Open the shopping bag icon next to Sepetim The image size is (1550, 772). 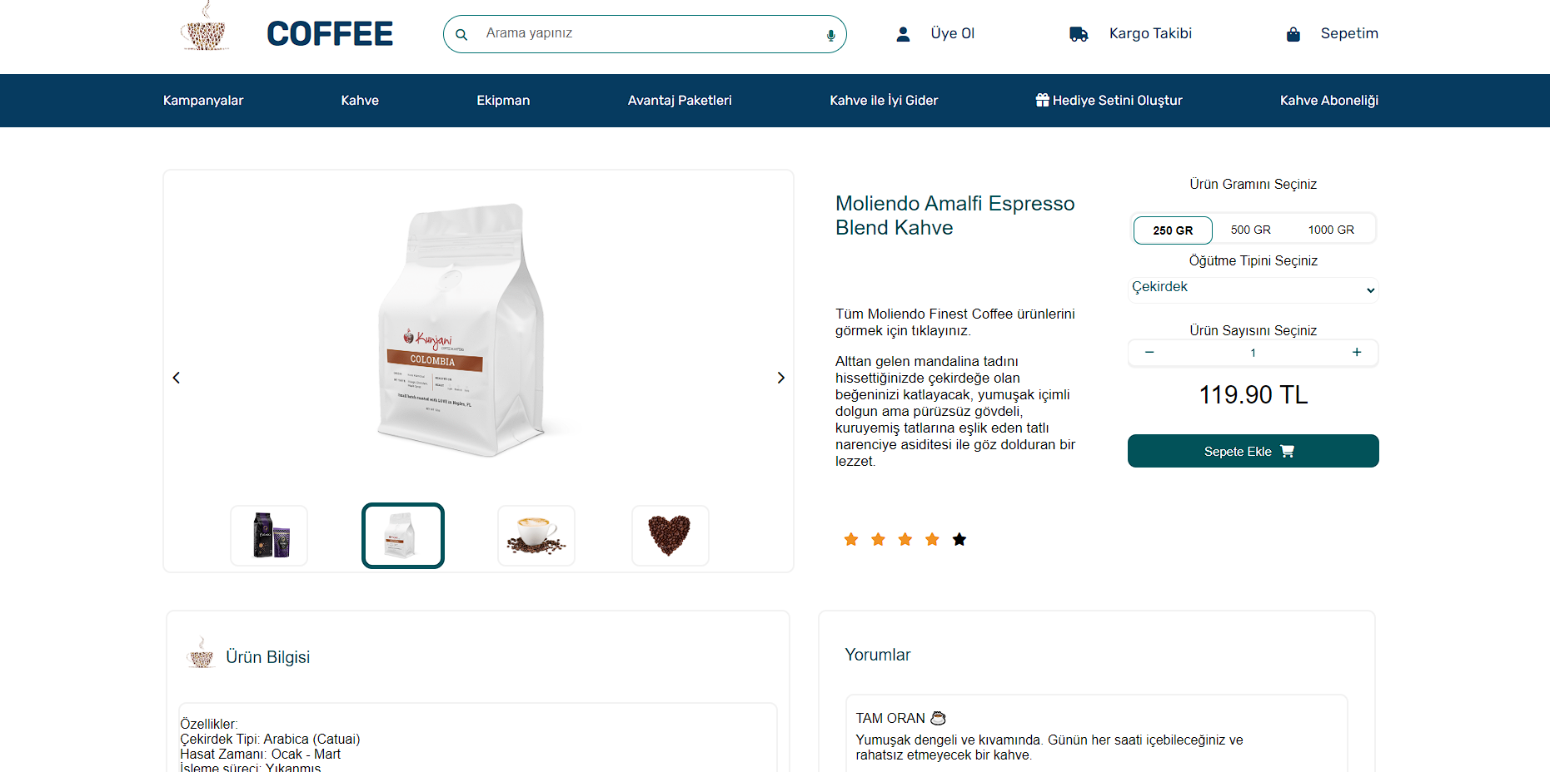tap(1293, 33)
